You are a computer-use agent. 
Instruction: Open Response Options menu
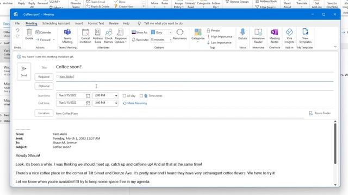pyautogui.click(x=121, y=36)
